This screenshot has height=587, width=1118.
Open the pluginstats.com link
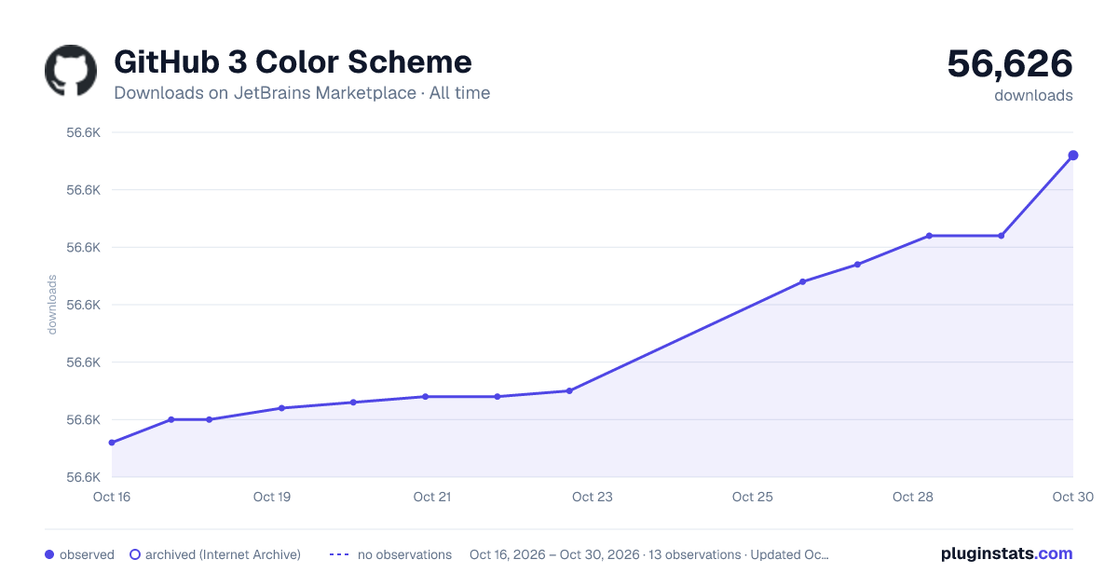click(x=1006, y=553)
